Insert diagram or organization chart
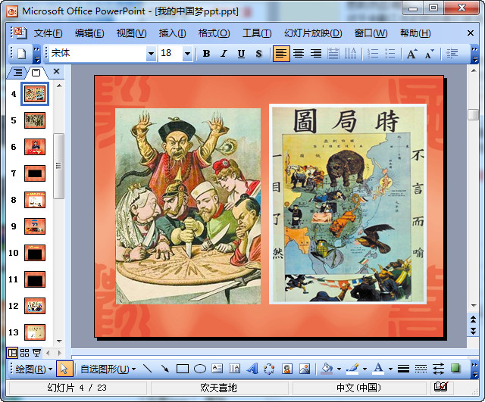Image resolution: width=485 pixels, height=402 pixels. point(269,369)
